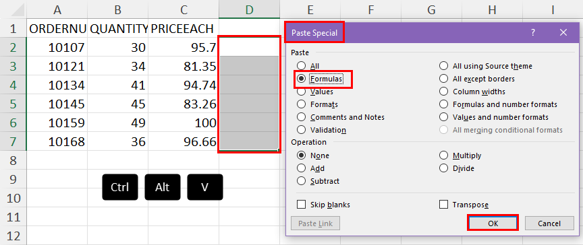The width and height of the screenshot is (583, 245).
Task: Tick the Transpose checkbox
Action: [x=443, y=205]
